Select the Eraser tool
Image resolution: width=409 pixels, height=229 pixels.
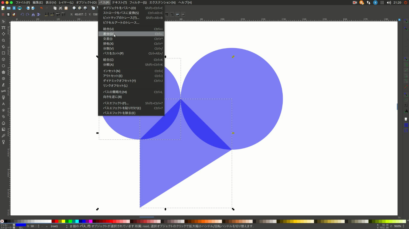3,117
